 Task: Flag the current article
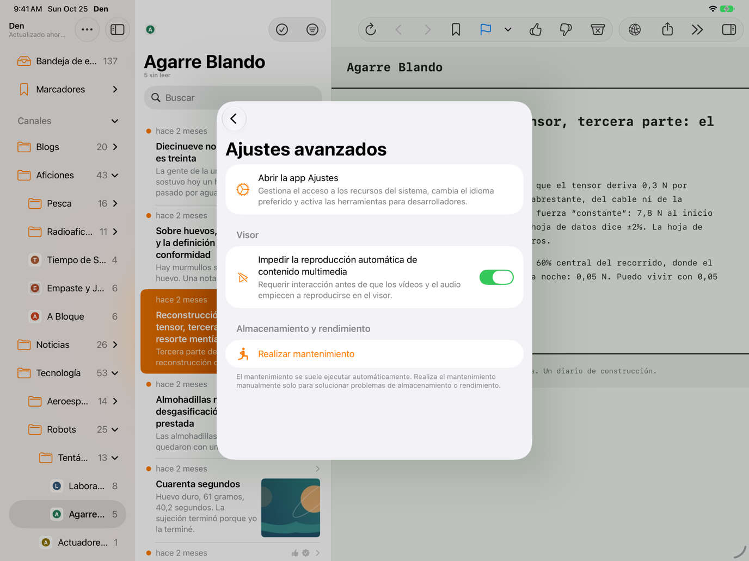[486, 29]
